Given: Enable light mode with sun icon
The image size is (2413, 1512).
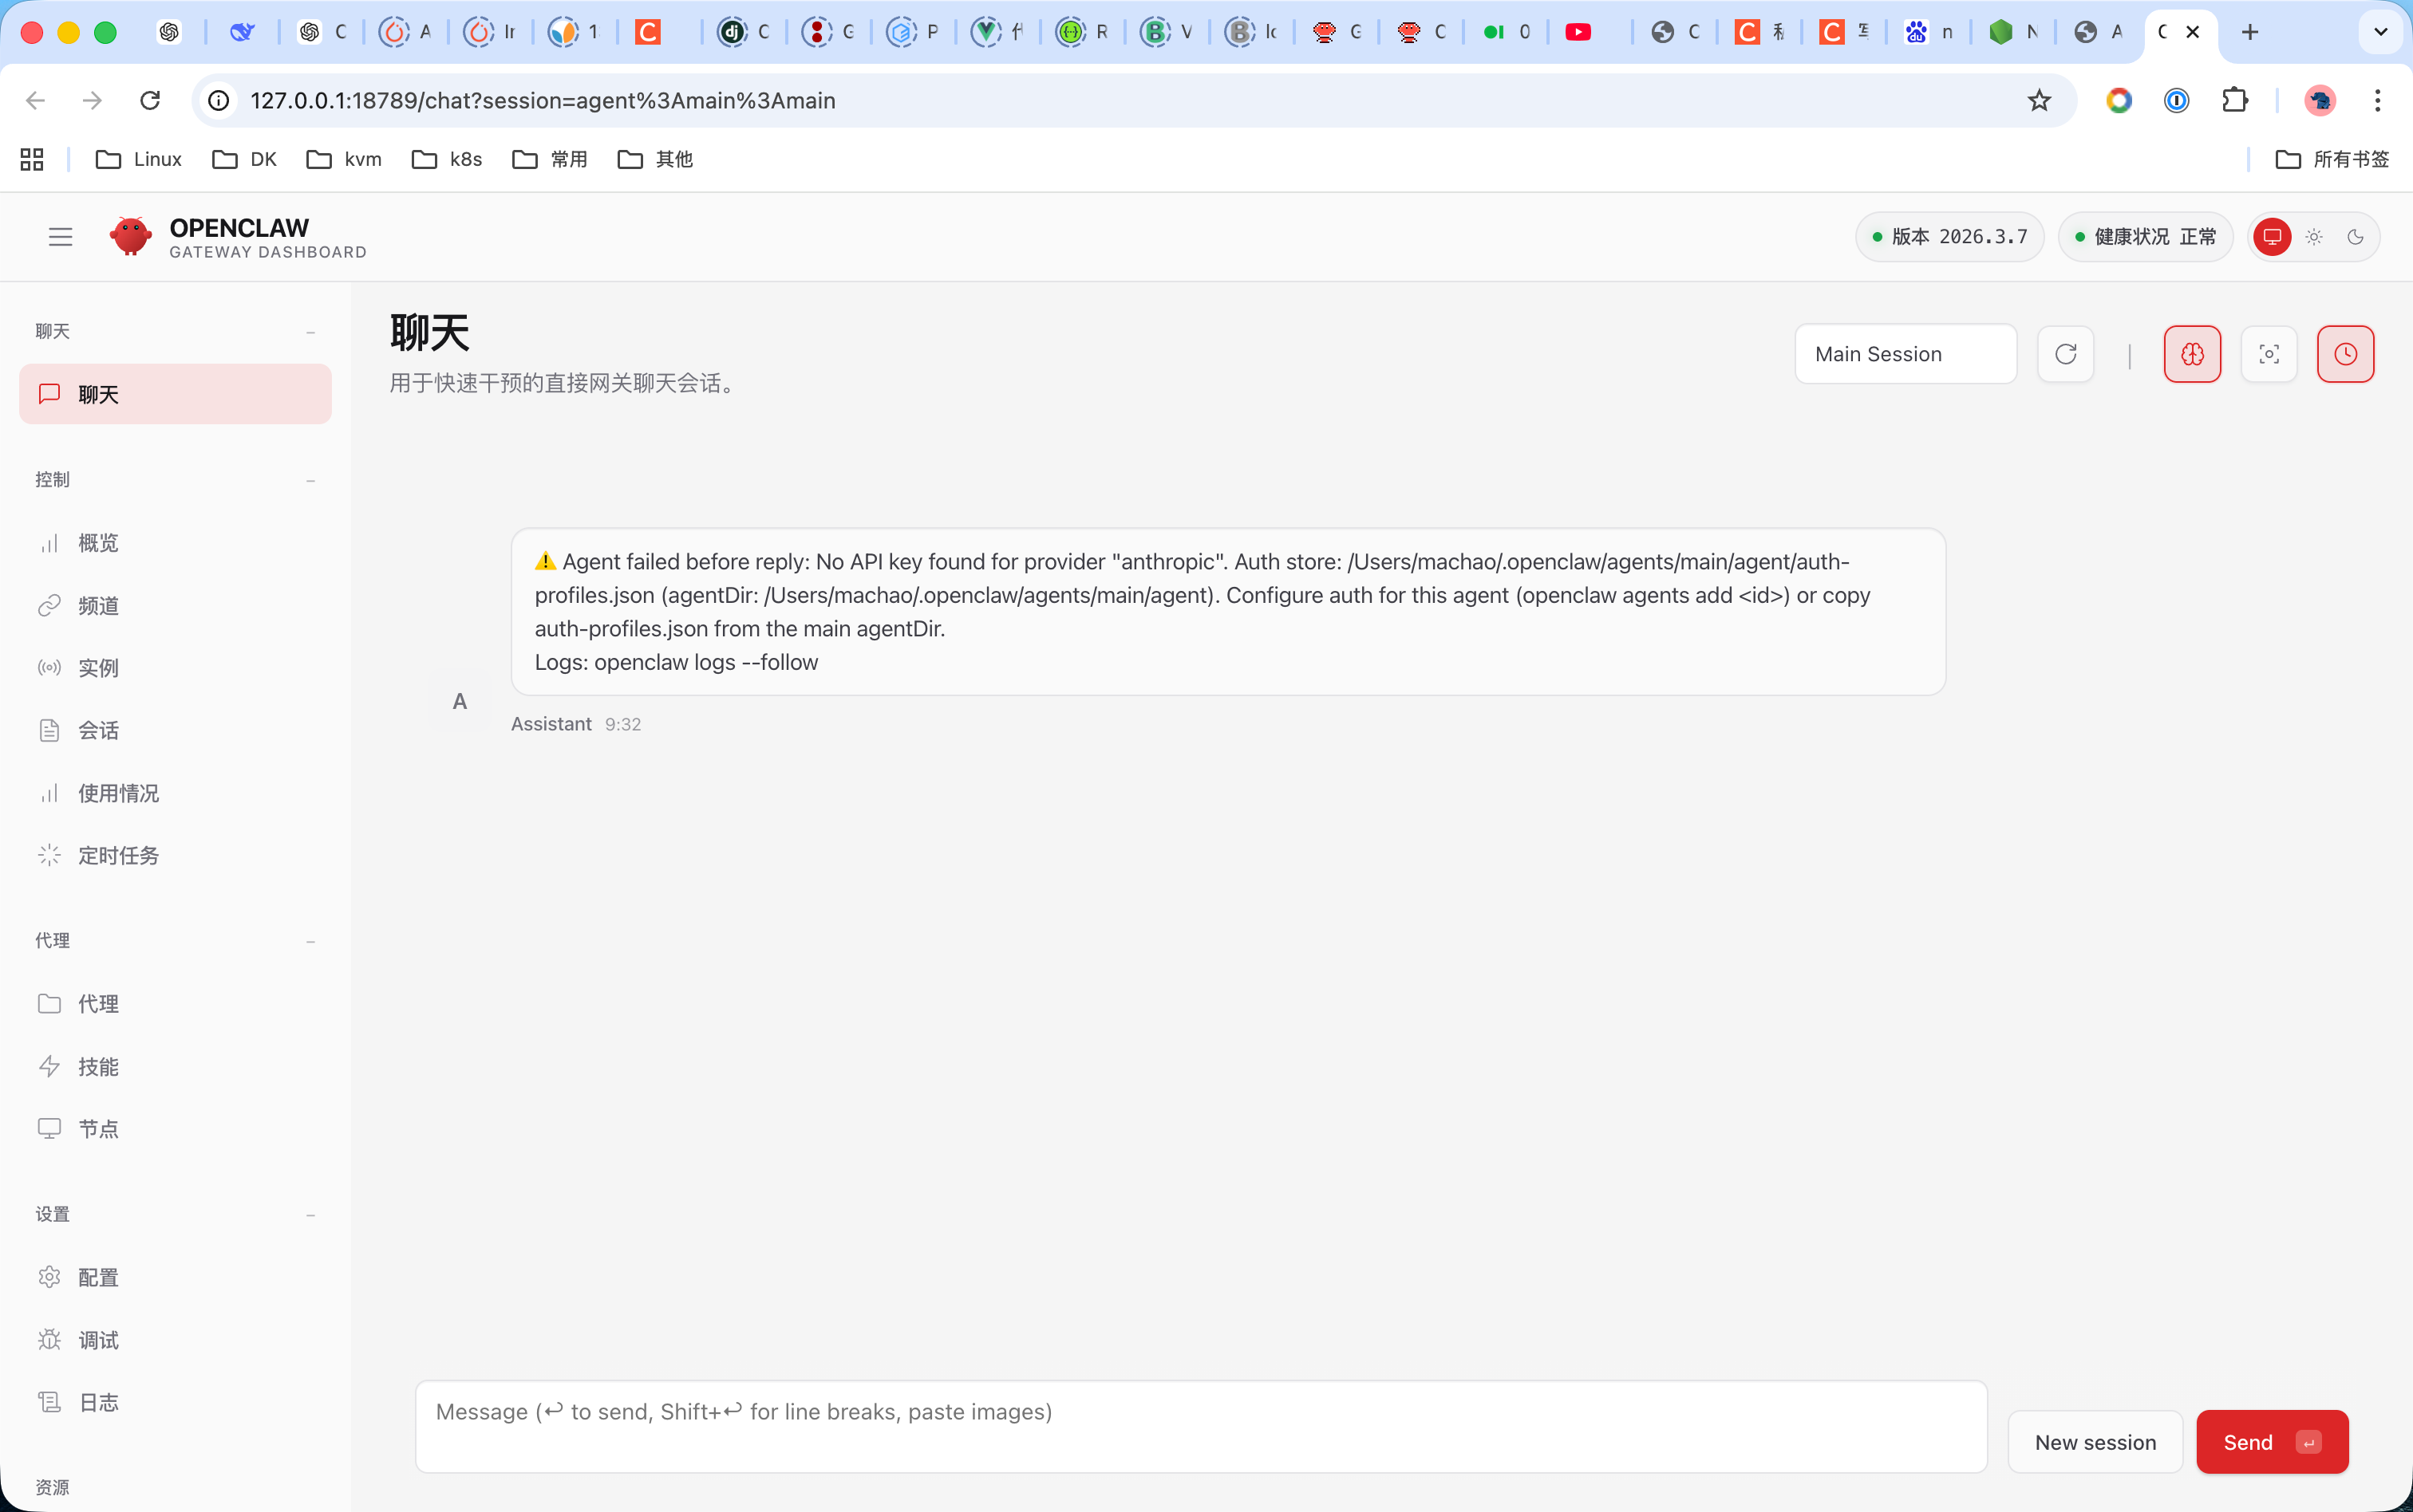Looking at the screenshot, I should [x=2313, y=236].
